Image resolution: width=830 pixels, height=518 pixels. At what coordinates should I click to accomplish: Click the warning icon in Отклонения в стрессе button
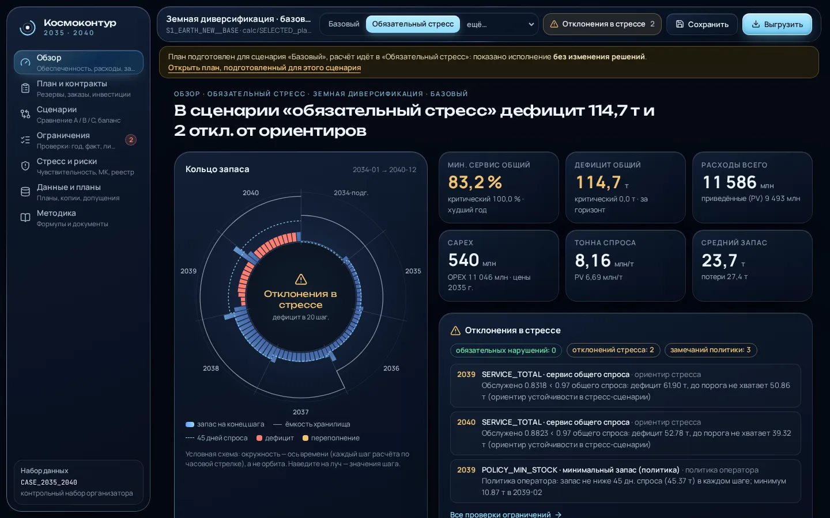[x=554, y=24]
